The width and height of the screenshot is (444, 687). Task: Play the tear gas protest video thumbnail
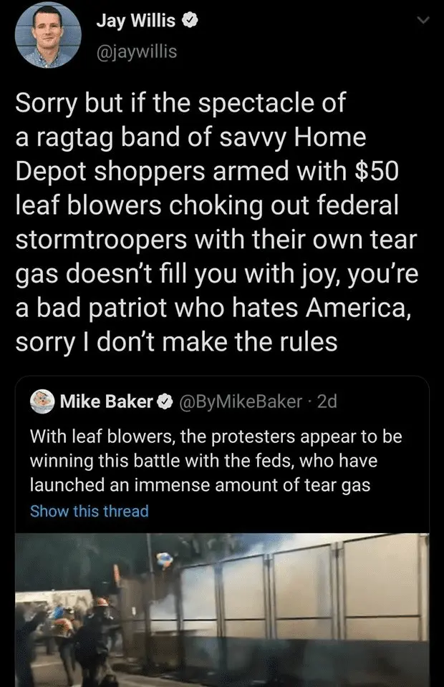222,608
